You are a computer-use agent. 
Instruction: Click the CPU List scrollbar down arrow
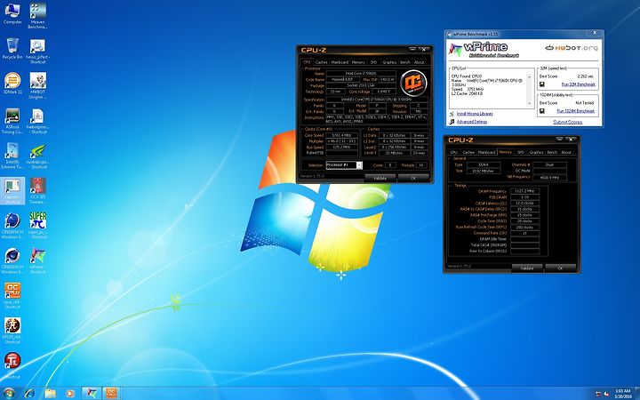tap(530, 104)
